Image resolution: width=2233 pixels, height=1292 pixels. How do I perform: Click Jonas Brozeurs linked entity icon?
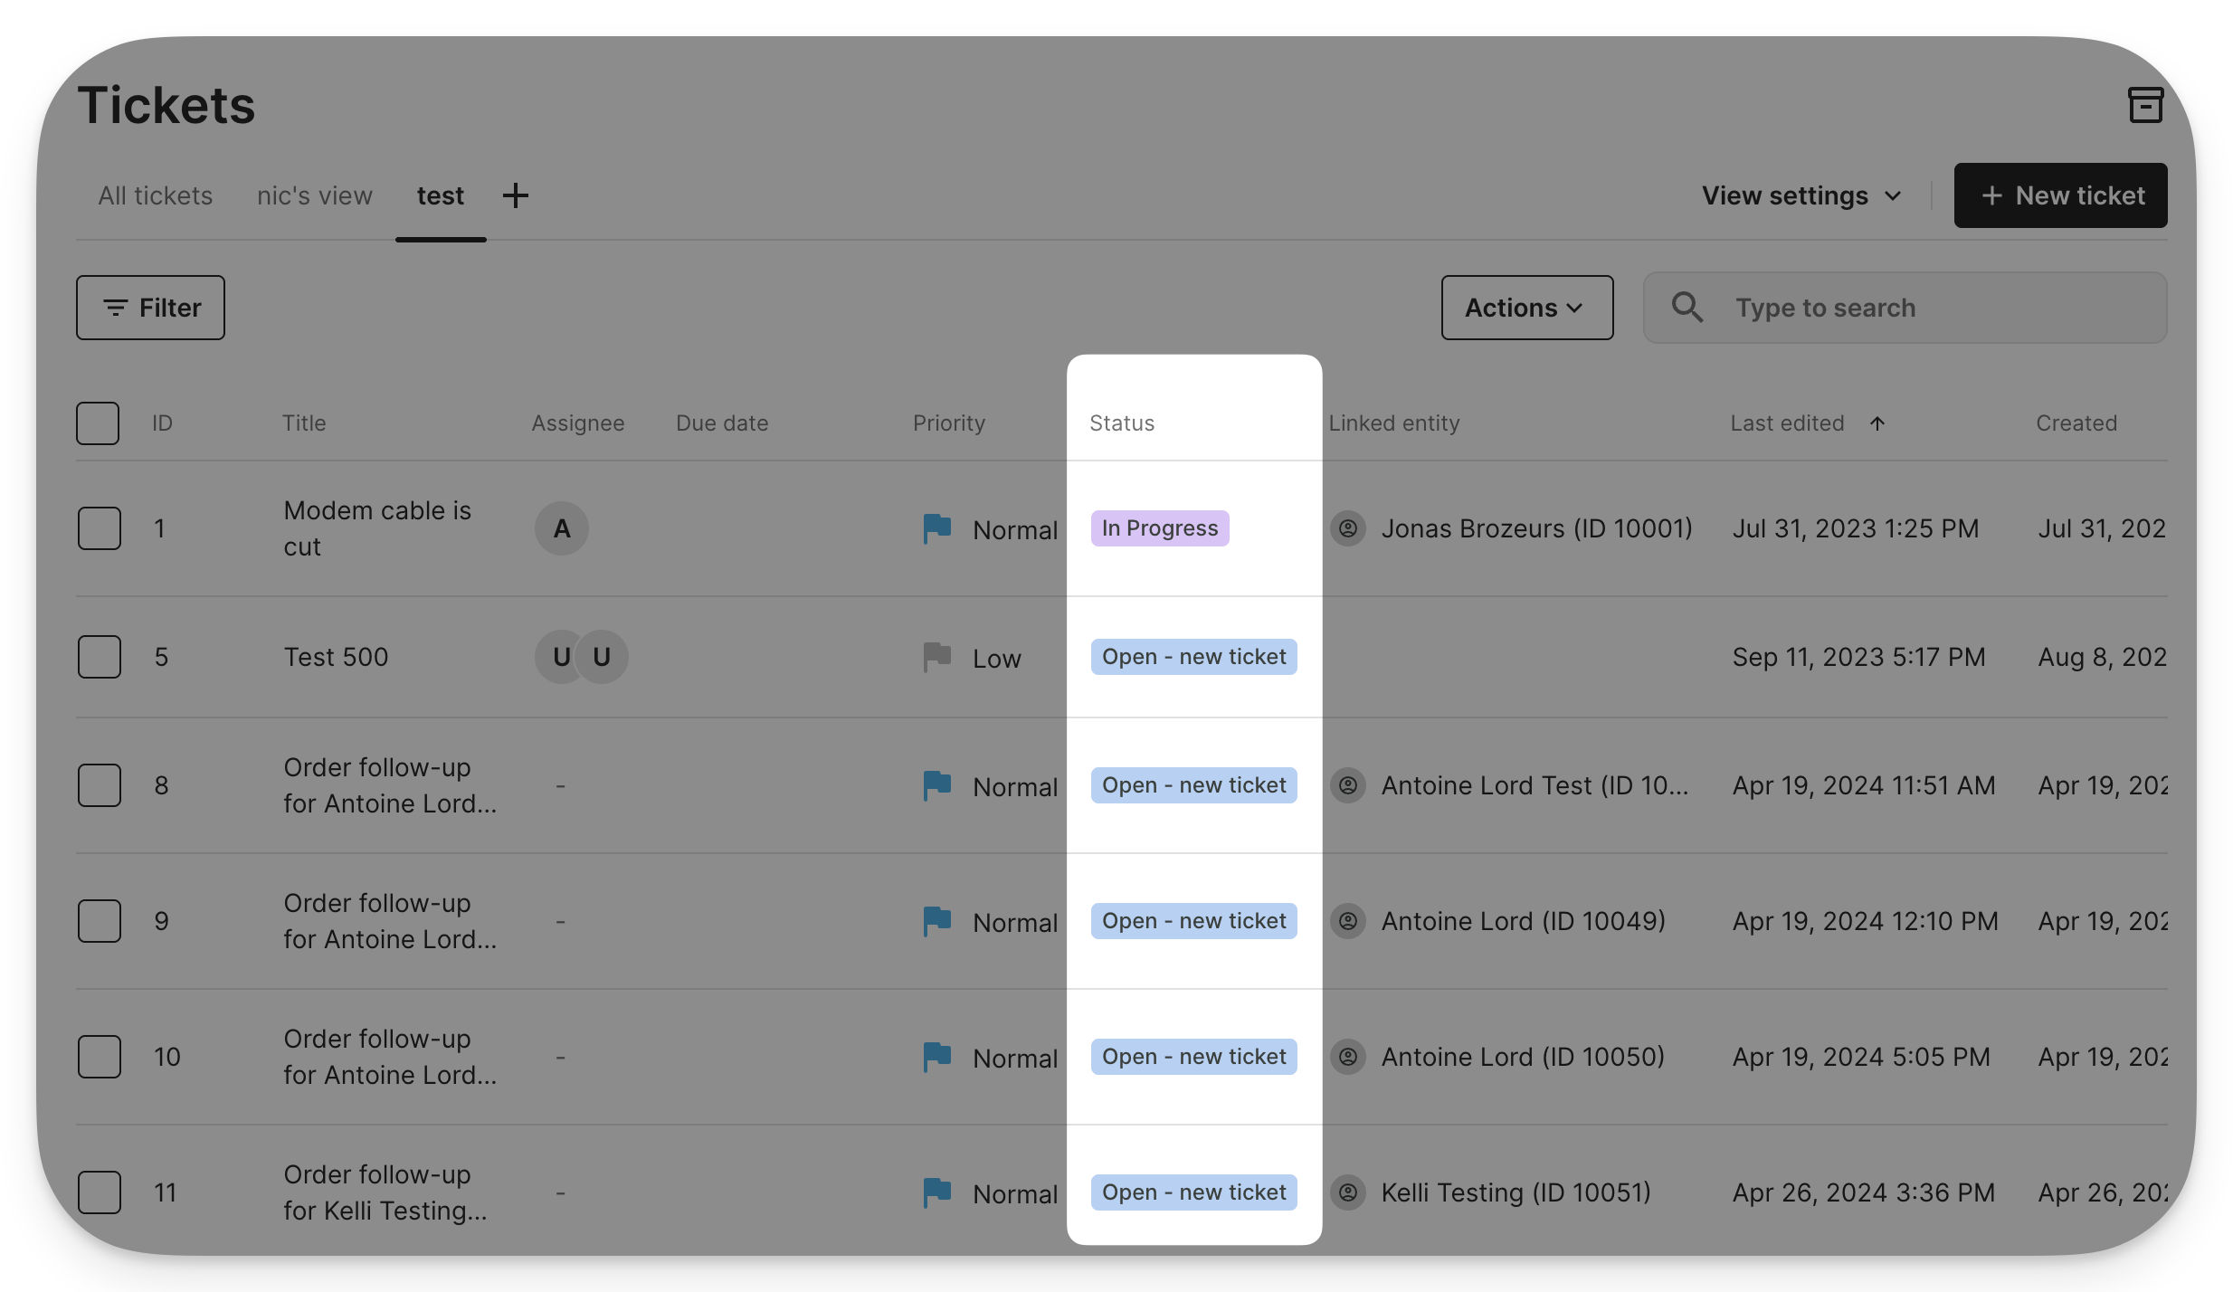click(1348, 528)
